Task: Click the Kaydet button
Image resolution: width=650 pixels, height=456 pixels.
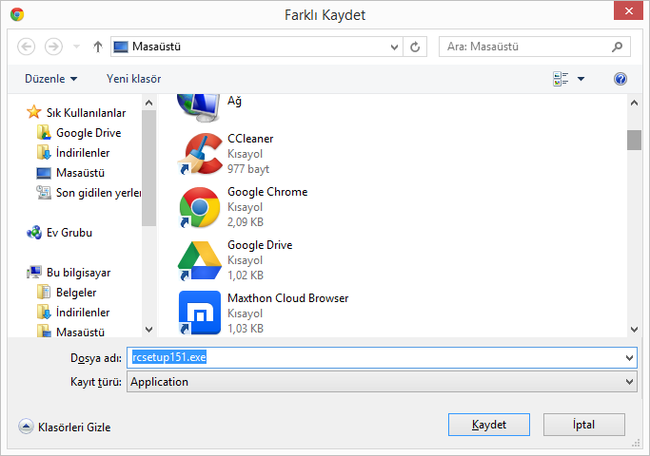Action: (x=488, y=424)
